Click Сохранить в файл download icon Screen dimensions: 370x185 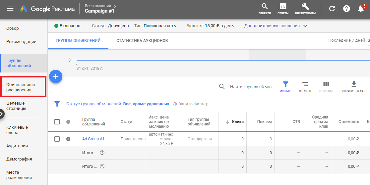click(x=354, y=84)
